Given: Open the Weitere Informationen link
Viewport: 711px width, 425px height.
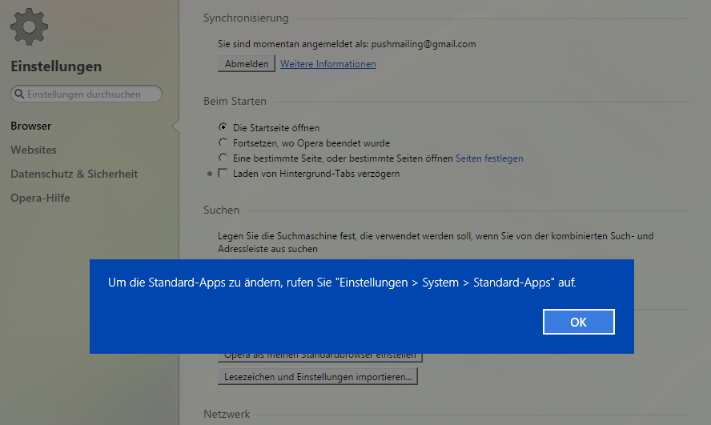Looking at the screenshot, I should (x=327, y=64).
